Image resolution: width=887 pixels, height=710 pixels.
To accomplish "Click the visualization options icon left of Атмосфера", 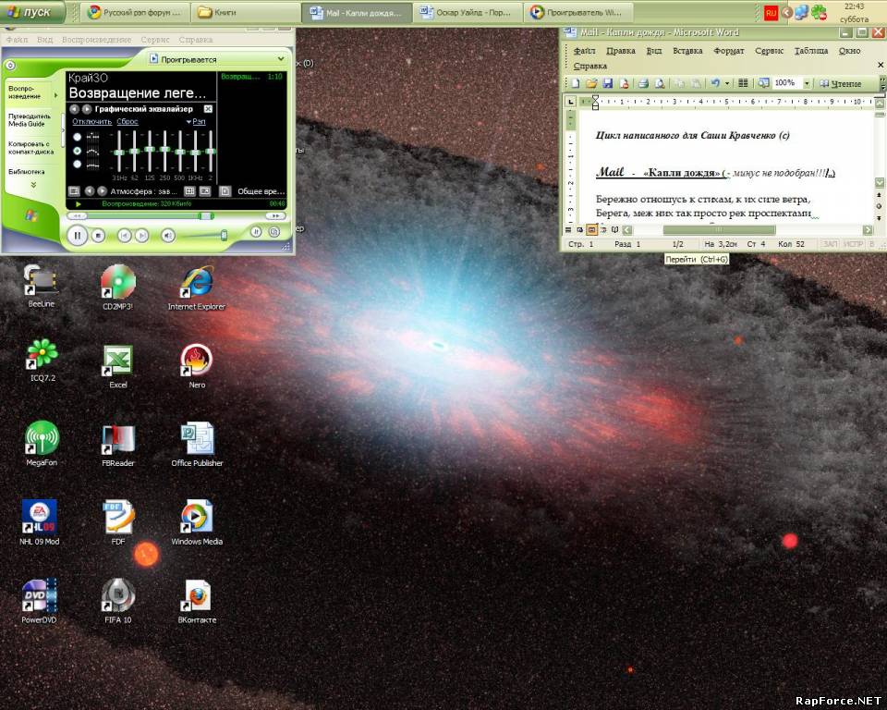I will [74, 191].
